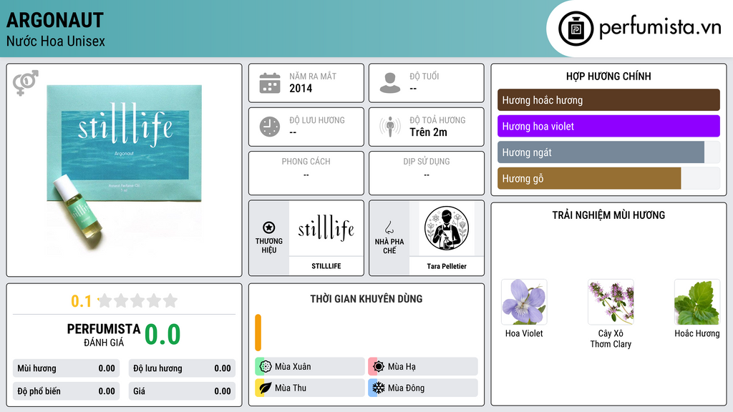Click the Độ phổ biến 0.00 score row
The image size is (733, 412).
66,391
